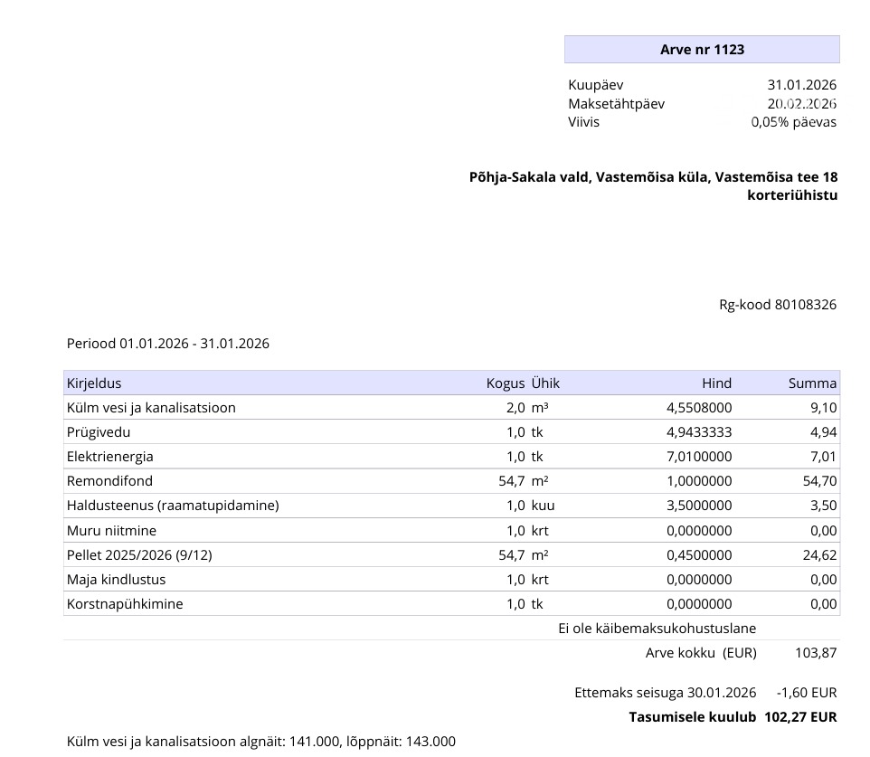Click the Hind column header
Image resolution: width=870 pixels, height=757 pixels.
716,383
